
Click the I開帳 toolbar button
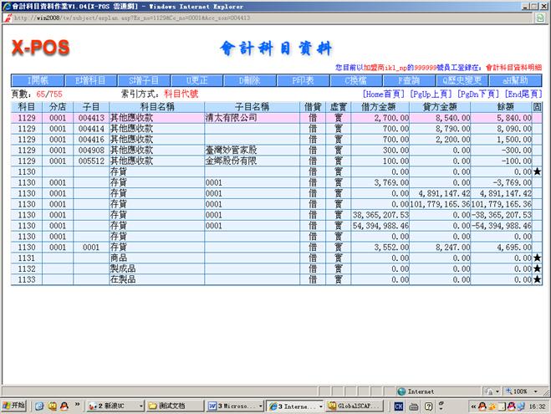pyautogui.click(x=38, y=80)
